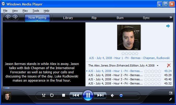
Task: Click the Back navigation arrow
Action: [8, 17]
